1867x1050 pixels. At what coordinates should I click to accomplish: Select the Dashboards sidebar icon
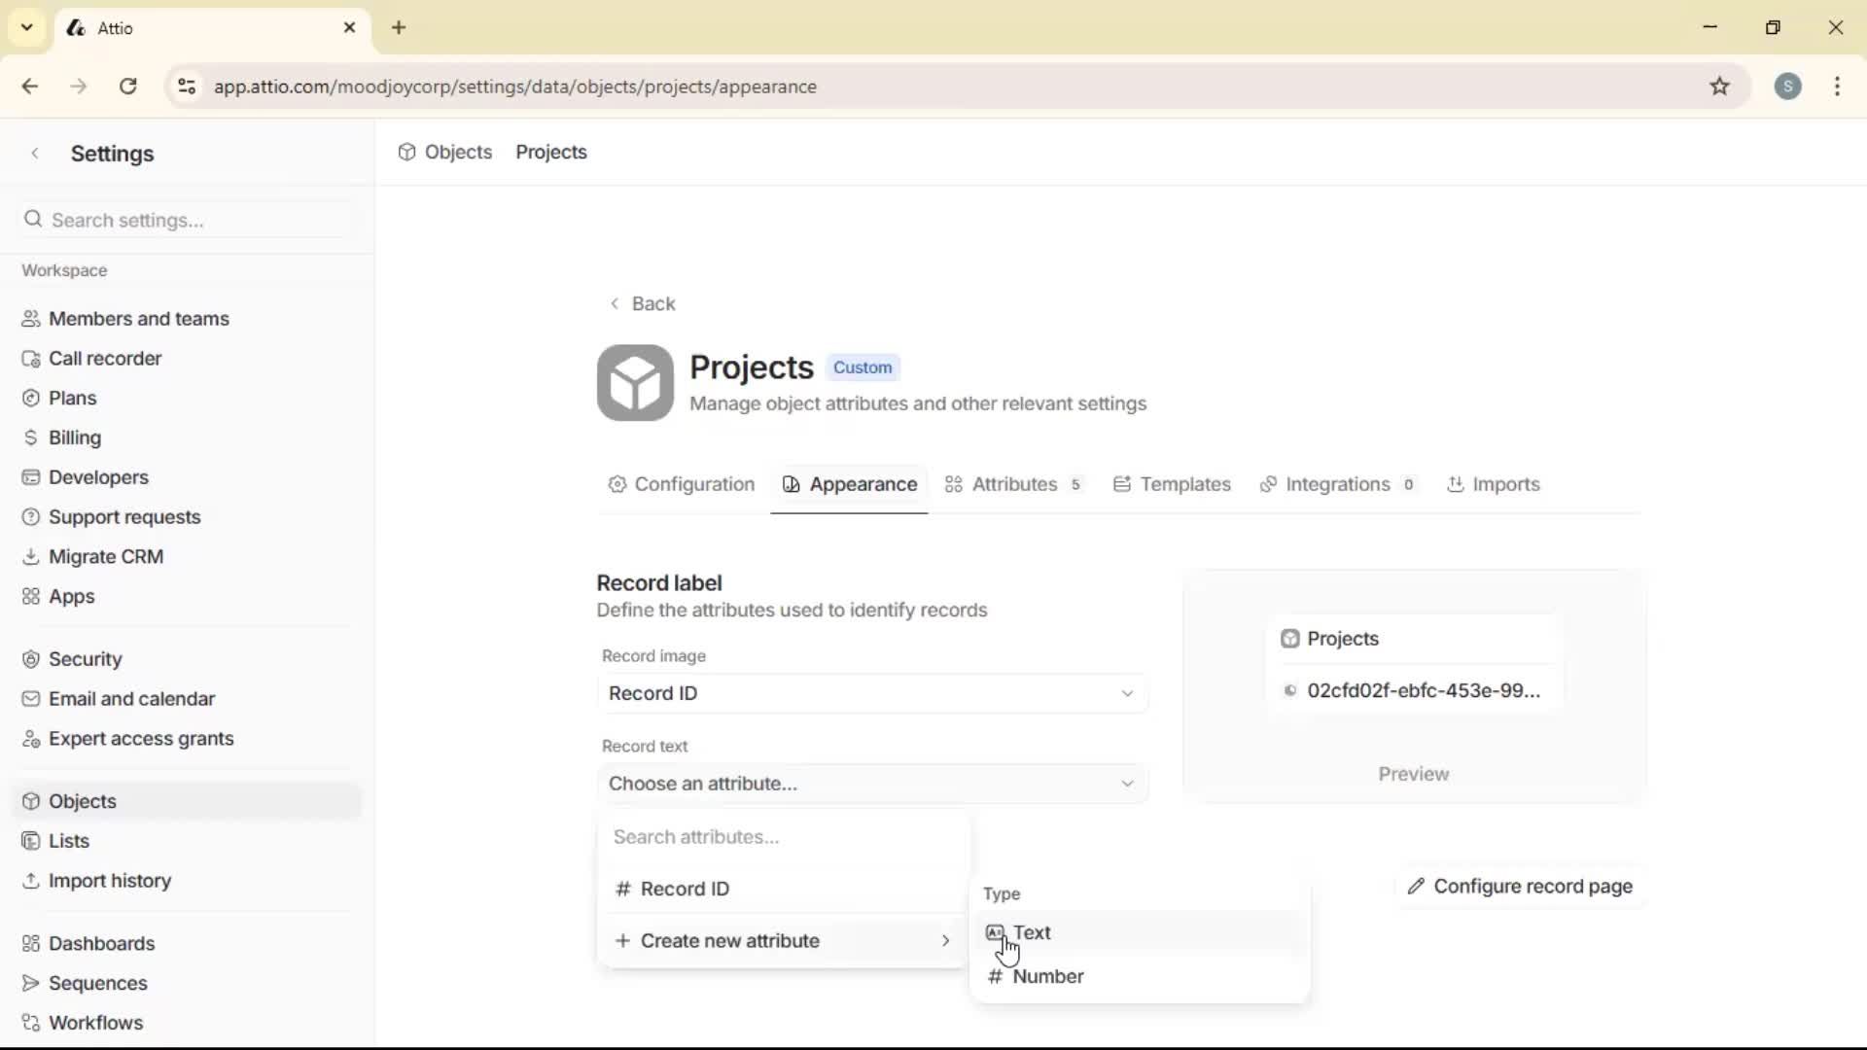coord(30,943)
